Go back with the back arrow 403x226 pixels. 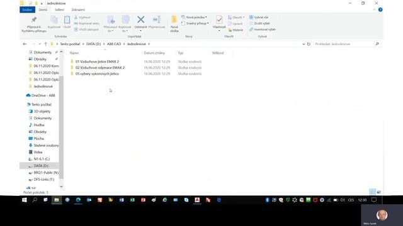click(25, 44)
